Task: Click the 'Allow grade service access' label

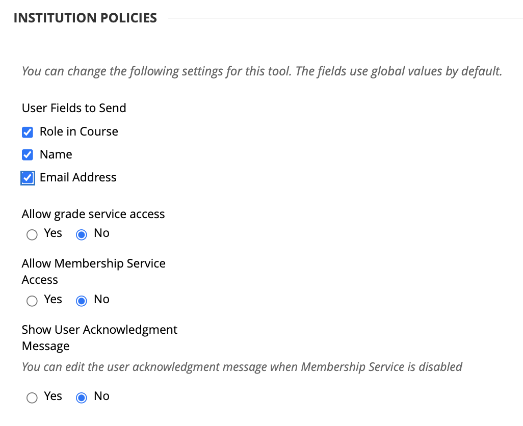Action: pyautogui.click(x=93, y=214)
